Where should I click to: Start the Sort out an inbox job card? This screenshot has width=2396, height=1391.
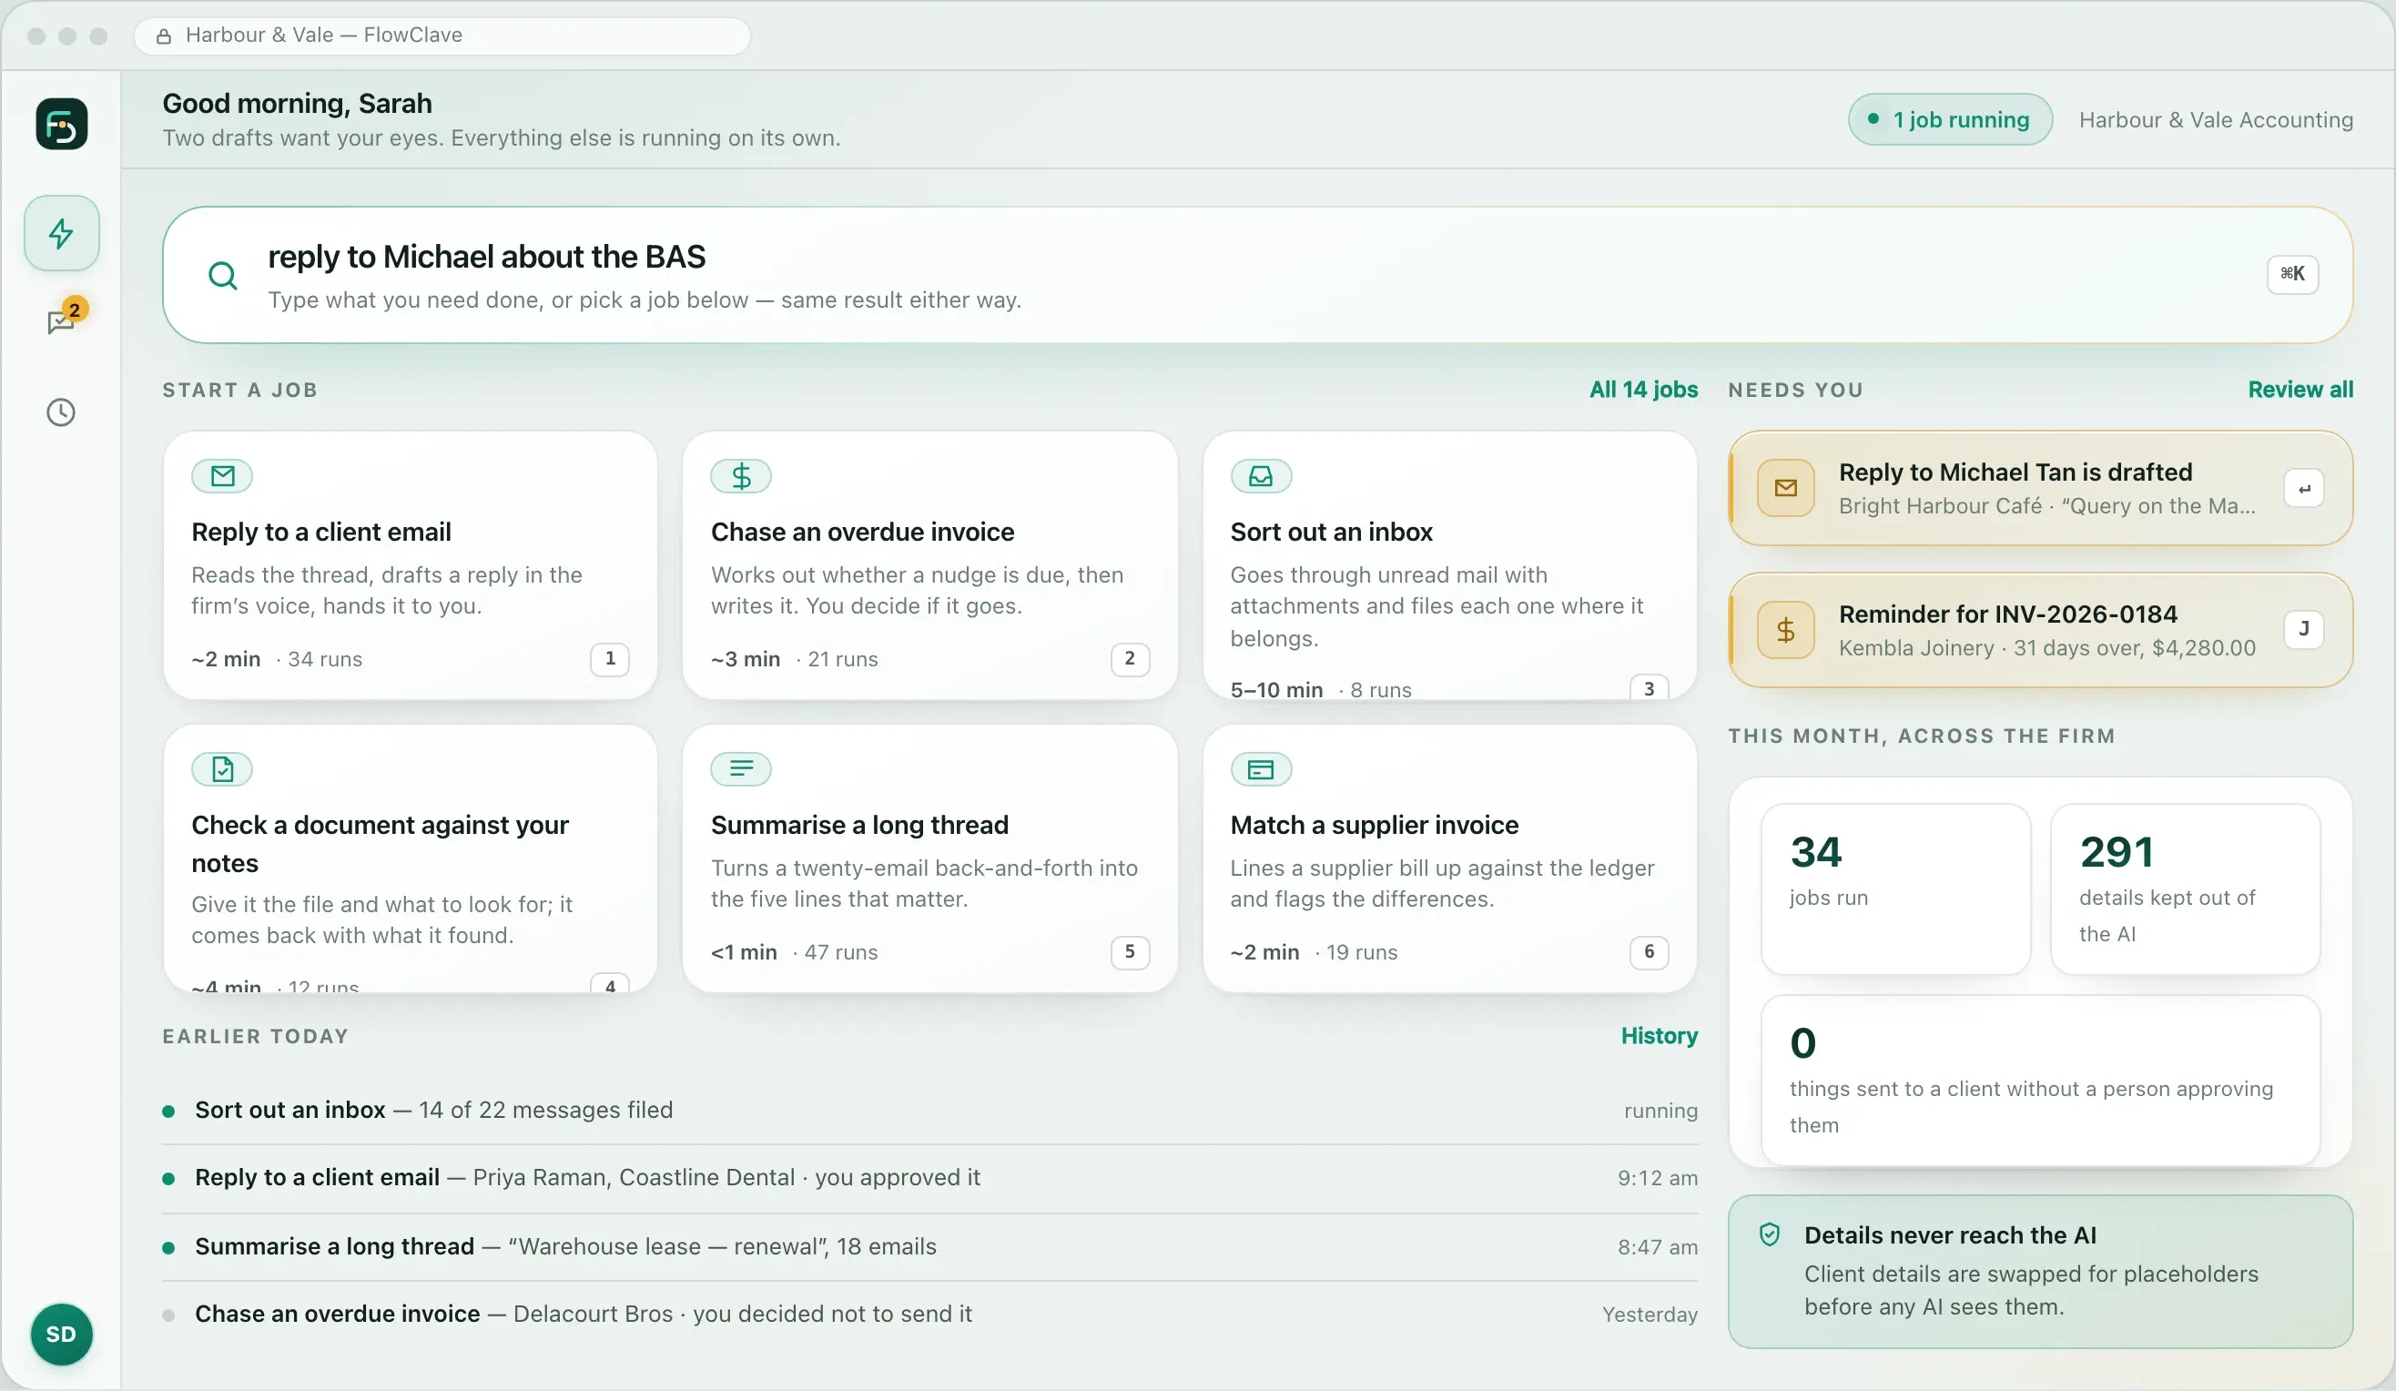click(1450, 565)
